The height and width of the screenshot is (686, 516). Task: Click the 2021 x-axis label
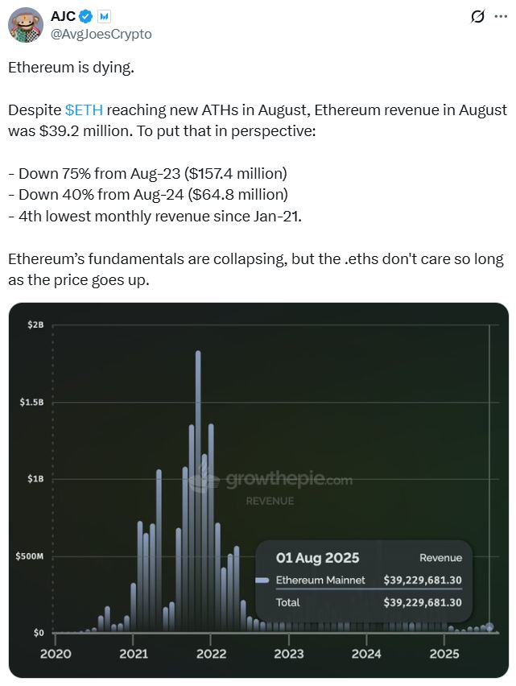(133, 654)
